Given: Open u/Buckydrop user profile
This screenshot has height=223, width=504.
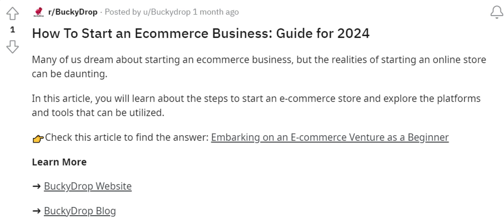Looking at the screenshot, I should coord(167,12).
